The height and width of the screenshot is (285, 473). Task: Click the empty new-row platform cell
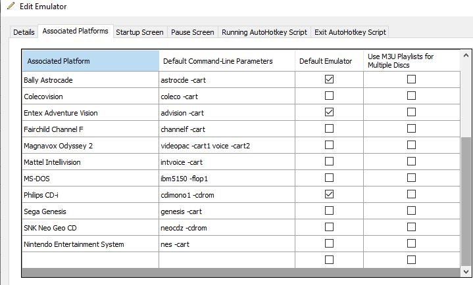[x=91, y=260]
